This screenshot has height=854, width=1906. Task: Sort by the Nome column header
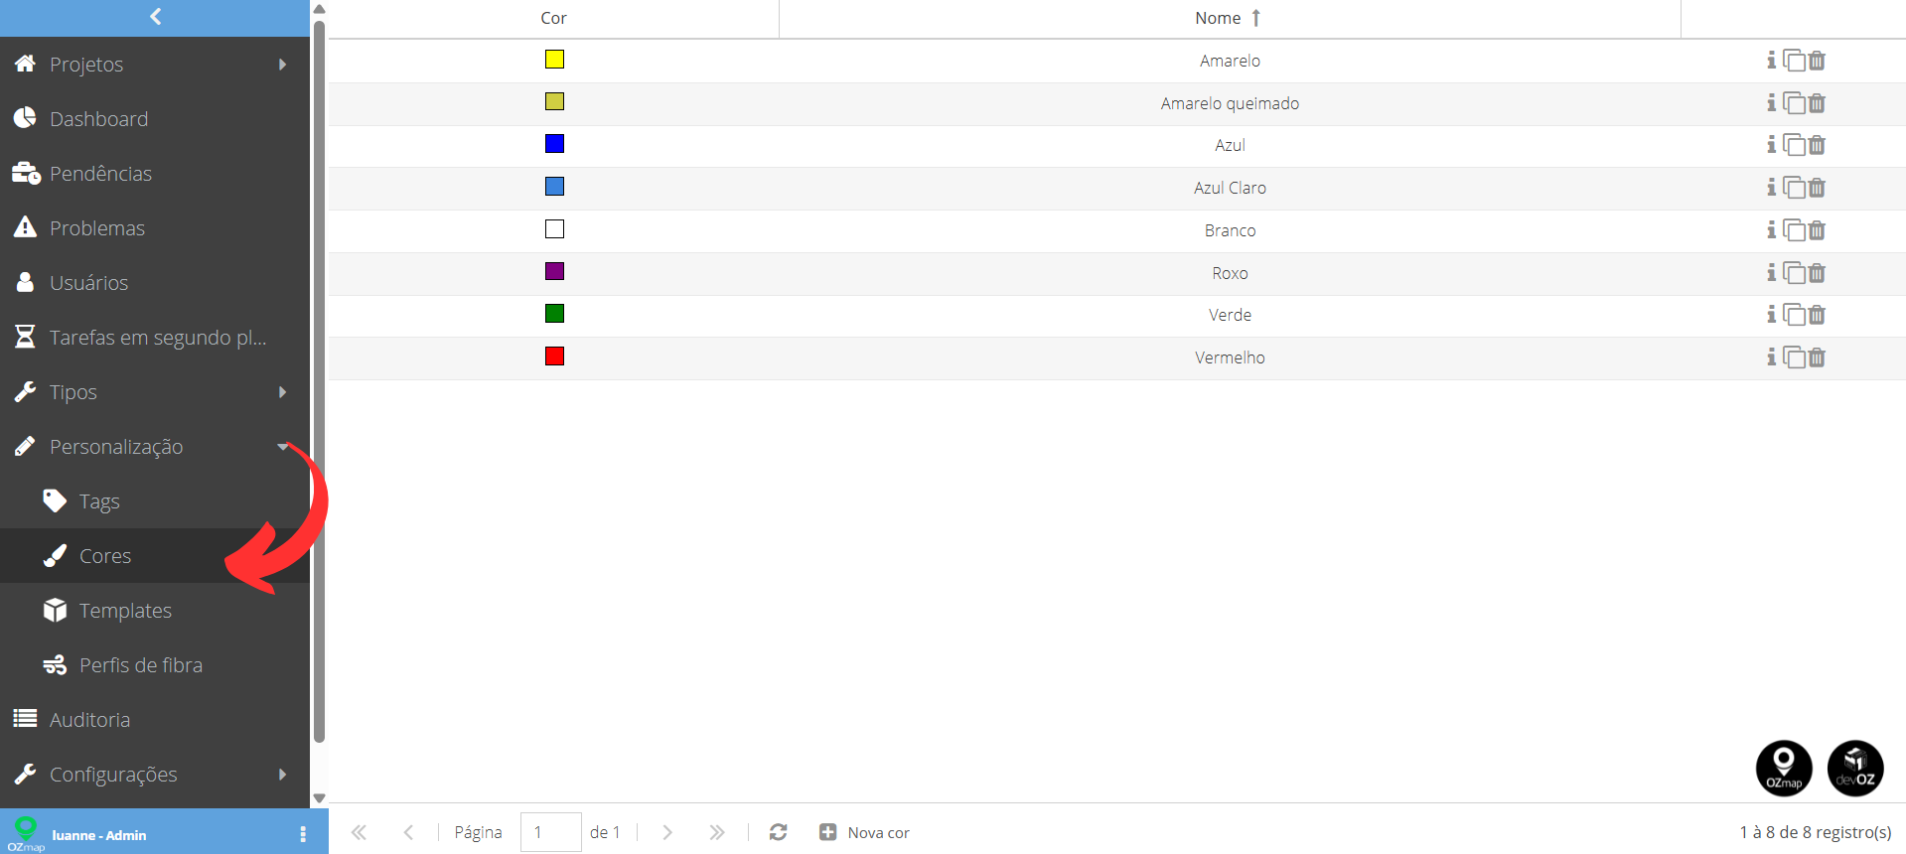[1230, 18]
